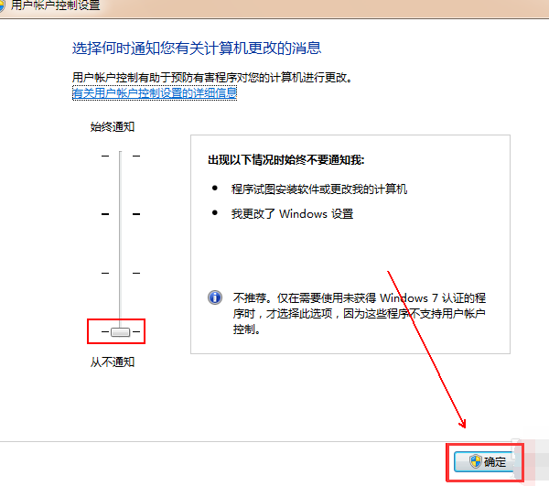
Task: Click the slider thumb at the 从不通知 level
Action: click(121, 331)
